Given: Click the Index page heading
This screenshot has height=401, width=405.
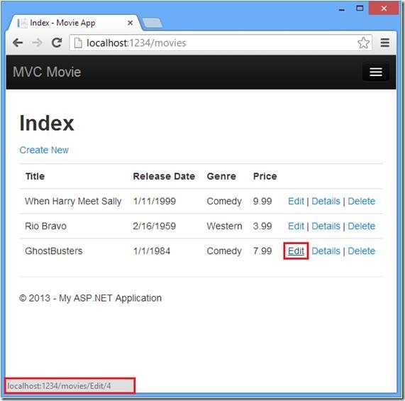Looking at the screenshot, I should [47, 123].
